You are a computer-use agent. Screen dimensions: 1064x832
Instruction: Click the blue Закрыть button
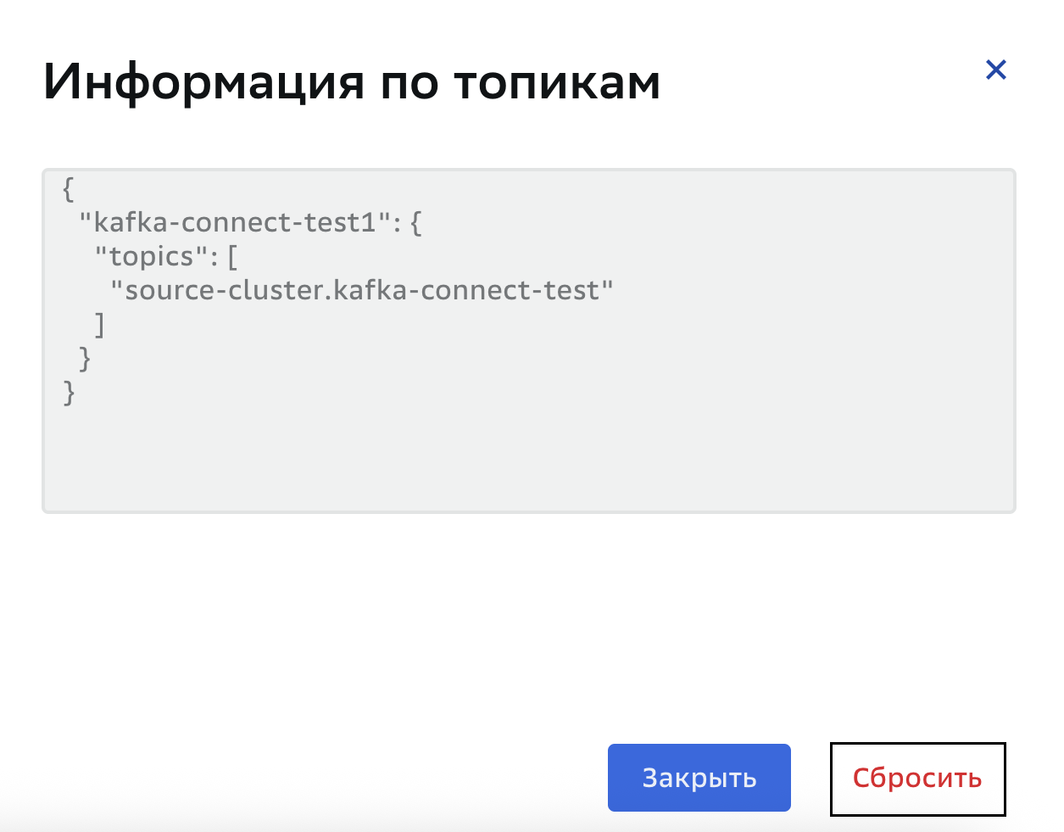(x=699, y=778)
